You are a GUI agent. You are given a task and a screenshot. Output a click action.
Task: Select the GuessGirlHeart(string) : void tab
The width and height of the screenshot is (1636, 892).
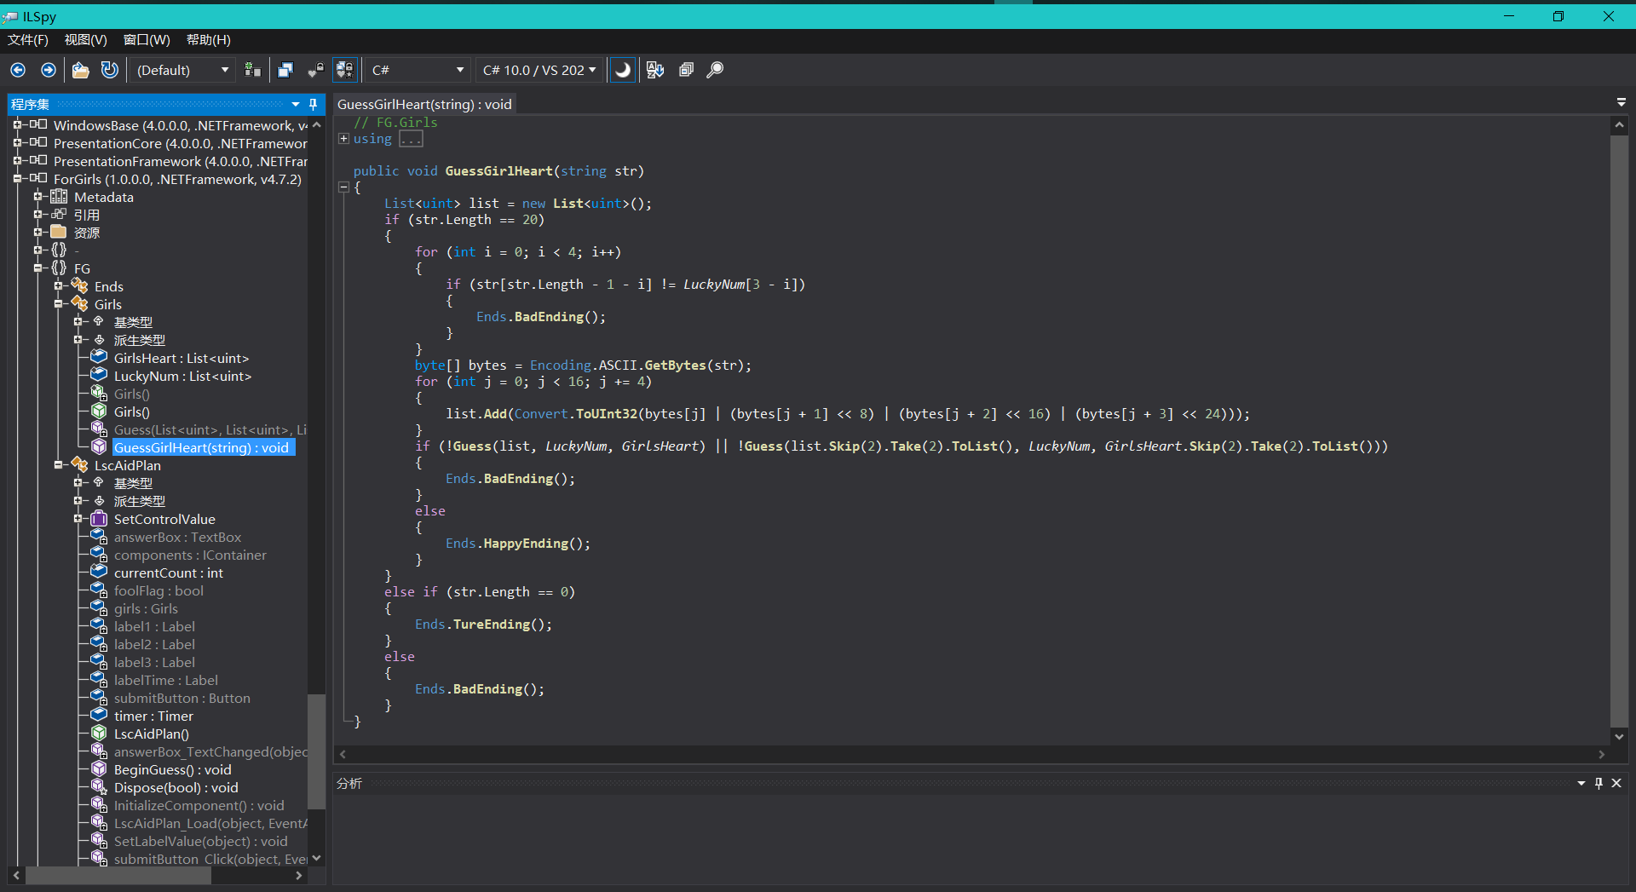point(424,104)
